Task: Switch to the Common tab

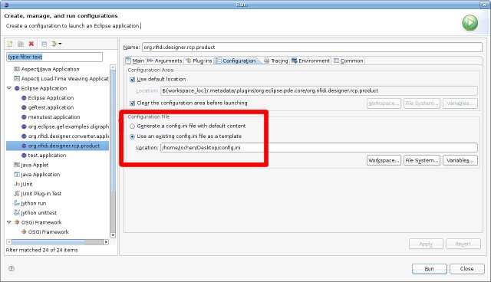Action: pos(348,61)
